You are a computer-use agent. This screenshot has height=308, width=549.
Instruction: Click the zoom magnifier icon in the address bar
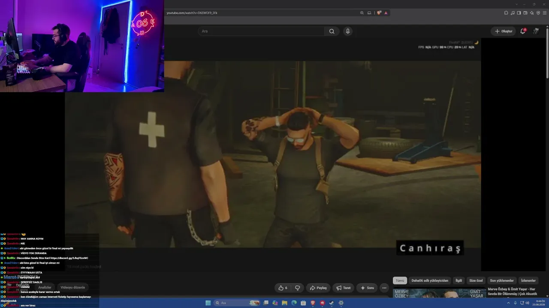coord(362,13)
